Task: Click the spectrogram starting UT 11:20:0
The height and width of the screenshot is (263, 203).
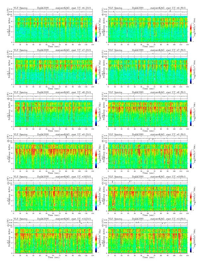Action: click(53, 240)
